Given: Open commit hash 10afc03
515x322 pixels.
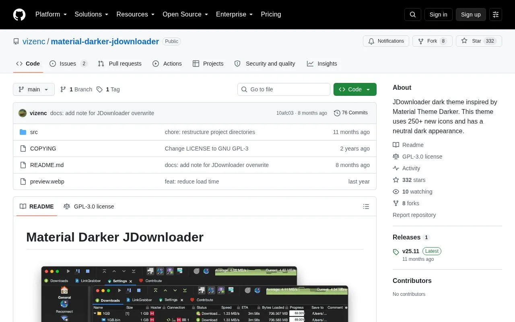Looking at the screenshot, I should tap(285, 113).
